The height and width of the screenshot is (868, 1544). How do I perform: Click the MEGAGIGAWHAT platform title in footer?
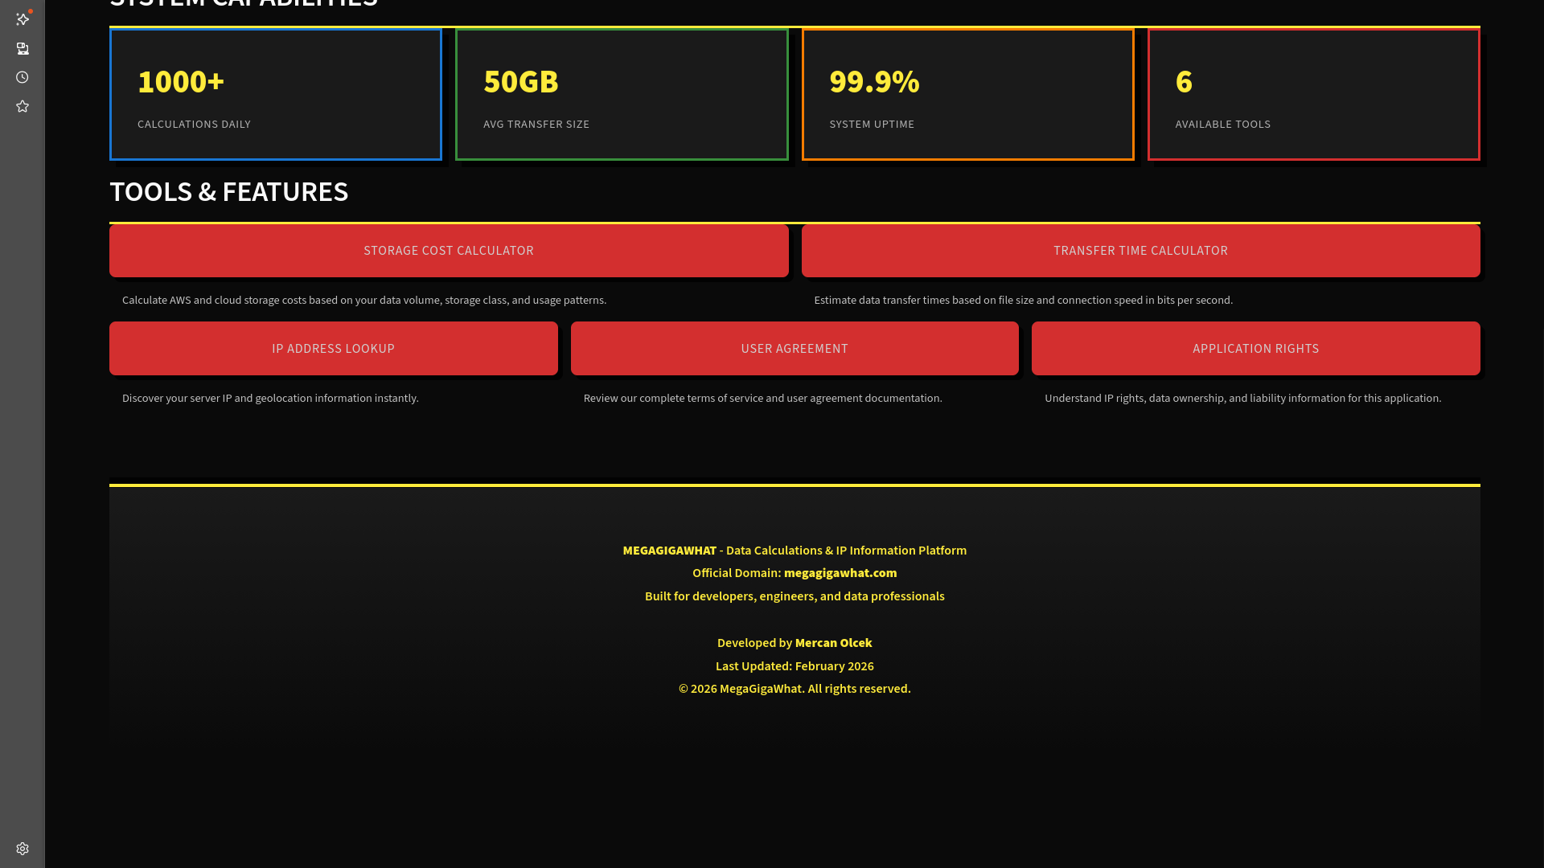point(668,550)
